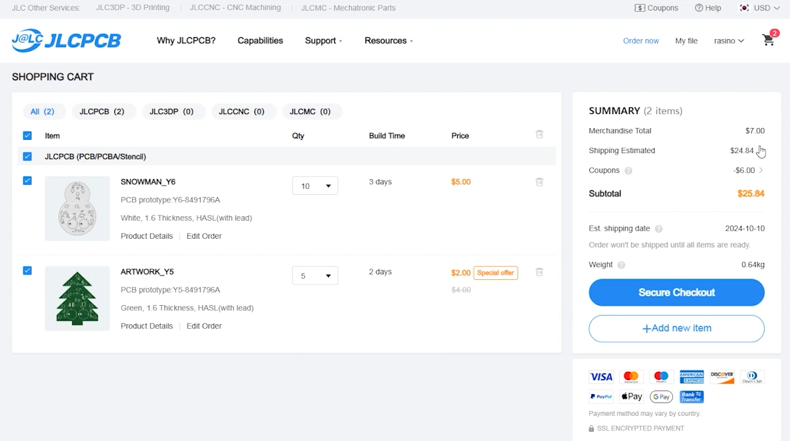This screenshot has width=790, height=441.
Task: Open JLC3DP - 3D Printing link
Action: 133,7
